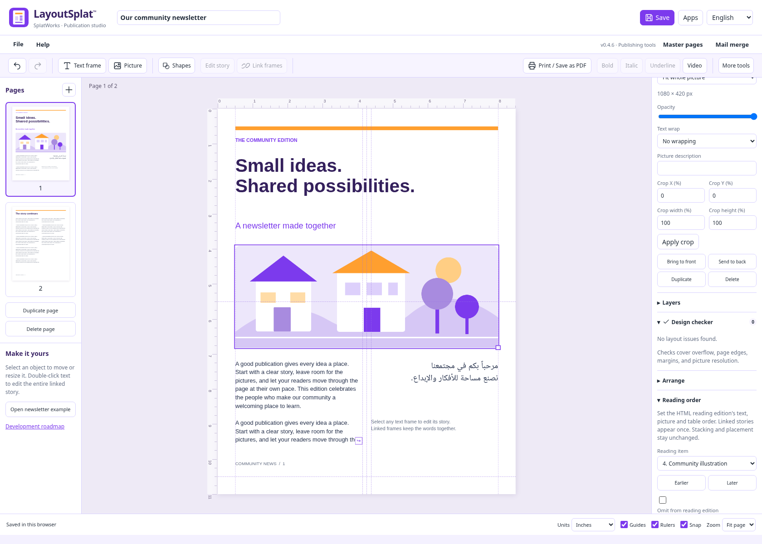
Task: Open the Reading item dropdown
Action: pos(707,463)
